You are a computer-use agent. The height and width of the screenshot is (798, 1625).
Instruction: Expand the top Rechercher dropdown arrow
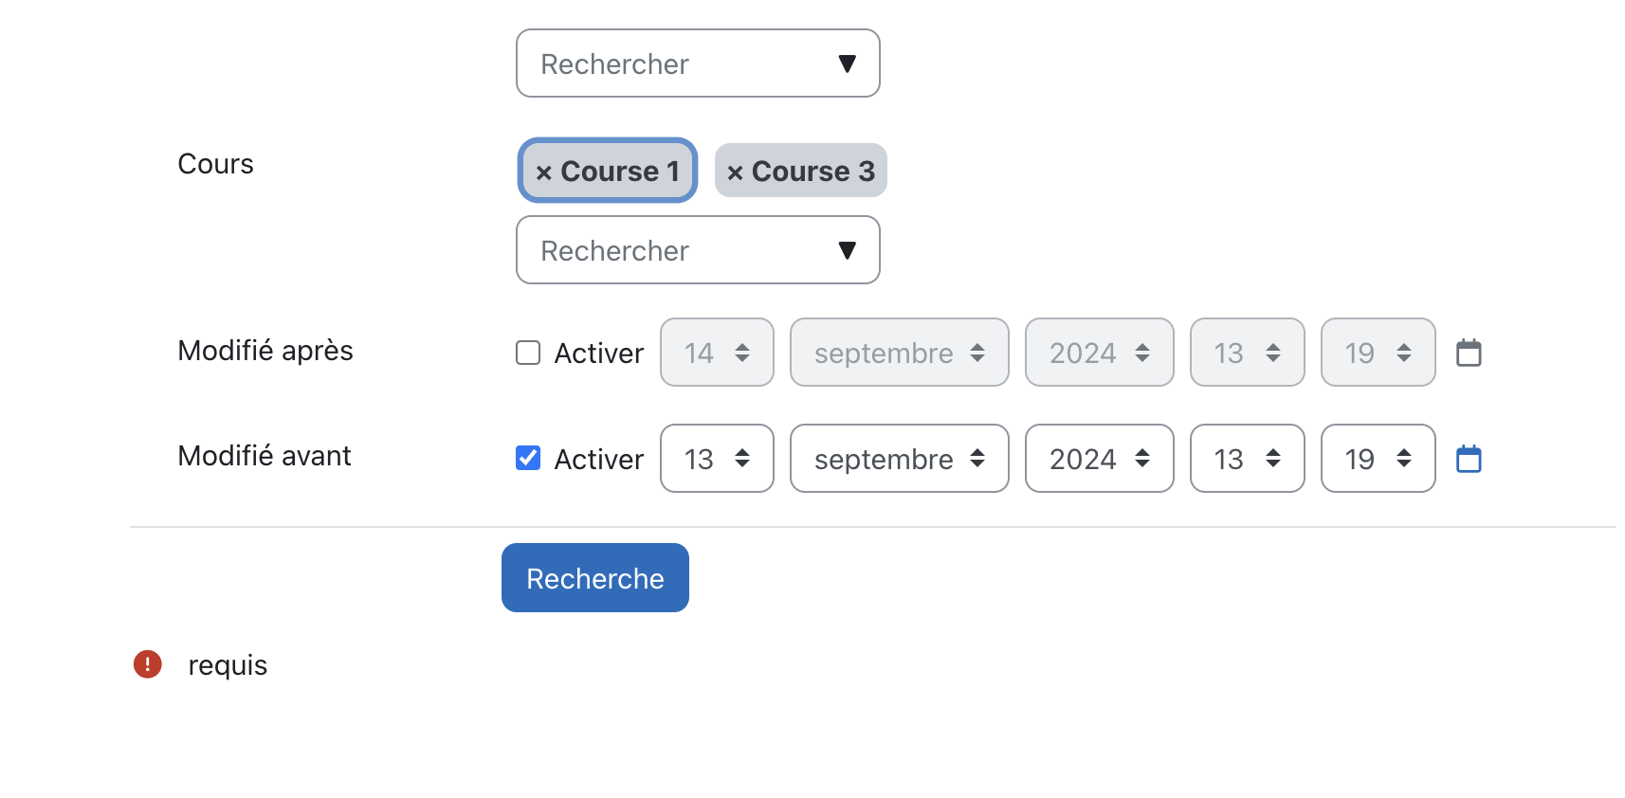point(848,63)
